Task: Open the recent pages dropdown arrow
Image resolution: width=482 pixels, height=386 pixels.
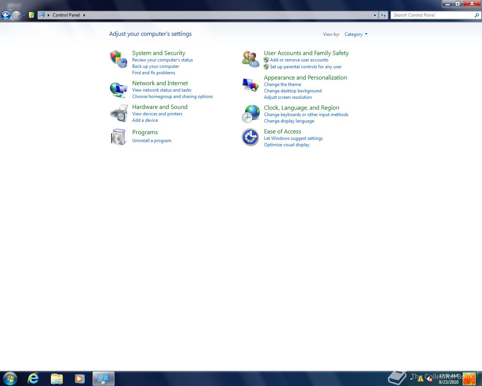Action: (24, 15)
